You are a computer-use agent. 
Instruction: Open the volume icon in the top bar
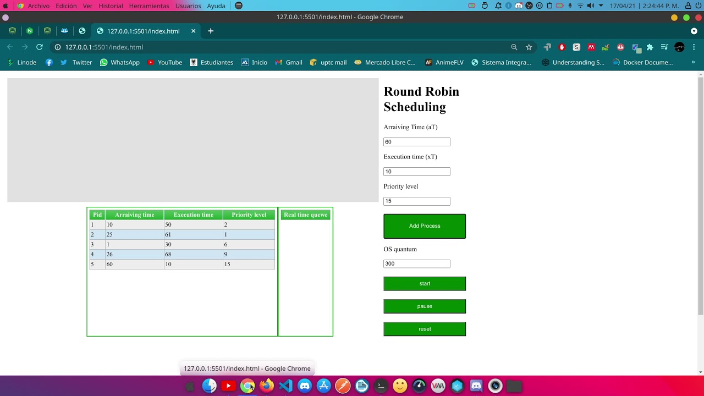[x=590, y=5]
